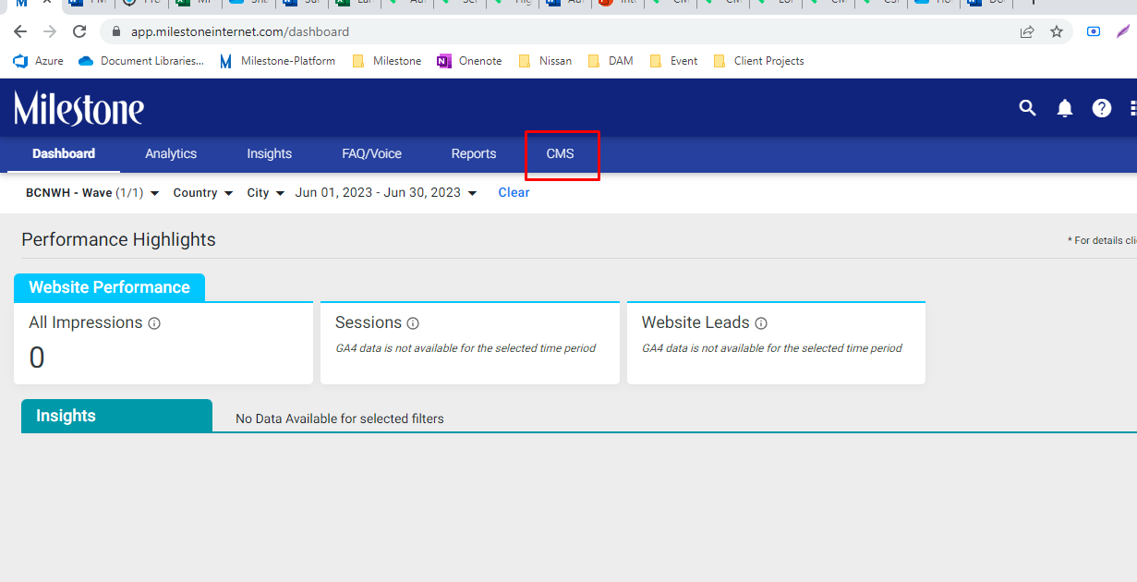1137x582 pixels.
Task: Open help question mark icon
Action: 1102,108
